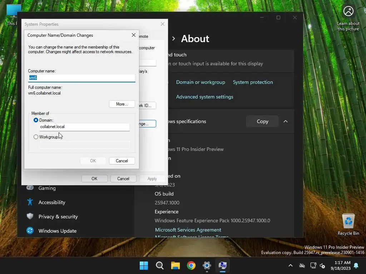Click the full computer name vm6.collabnet.local
The image size is (366, 274).
pos(44,93)
